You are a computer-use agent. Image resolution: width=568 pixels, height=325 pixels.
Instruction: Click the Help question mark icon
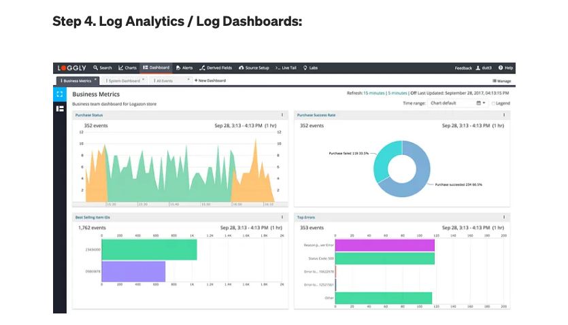[x=505, y=68]
